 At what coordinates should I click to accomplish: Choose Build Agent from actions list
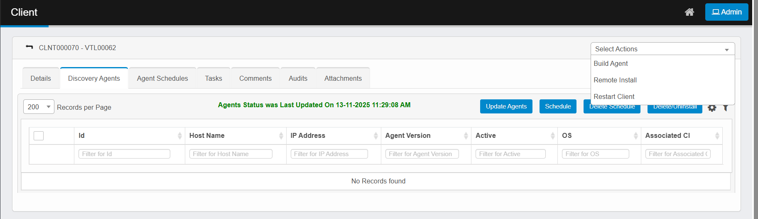[x=611, y=63]
